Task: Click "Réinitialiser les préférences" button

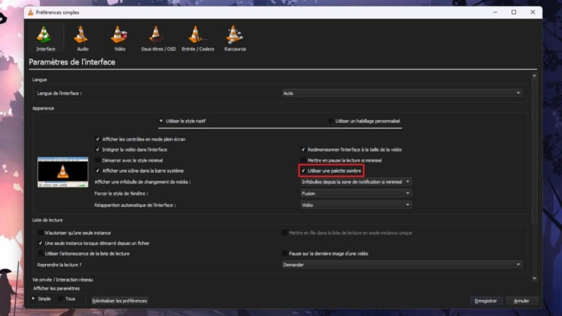Action: pos(119,301)
